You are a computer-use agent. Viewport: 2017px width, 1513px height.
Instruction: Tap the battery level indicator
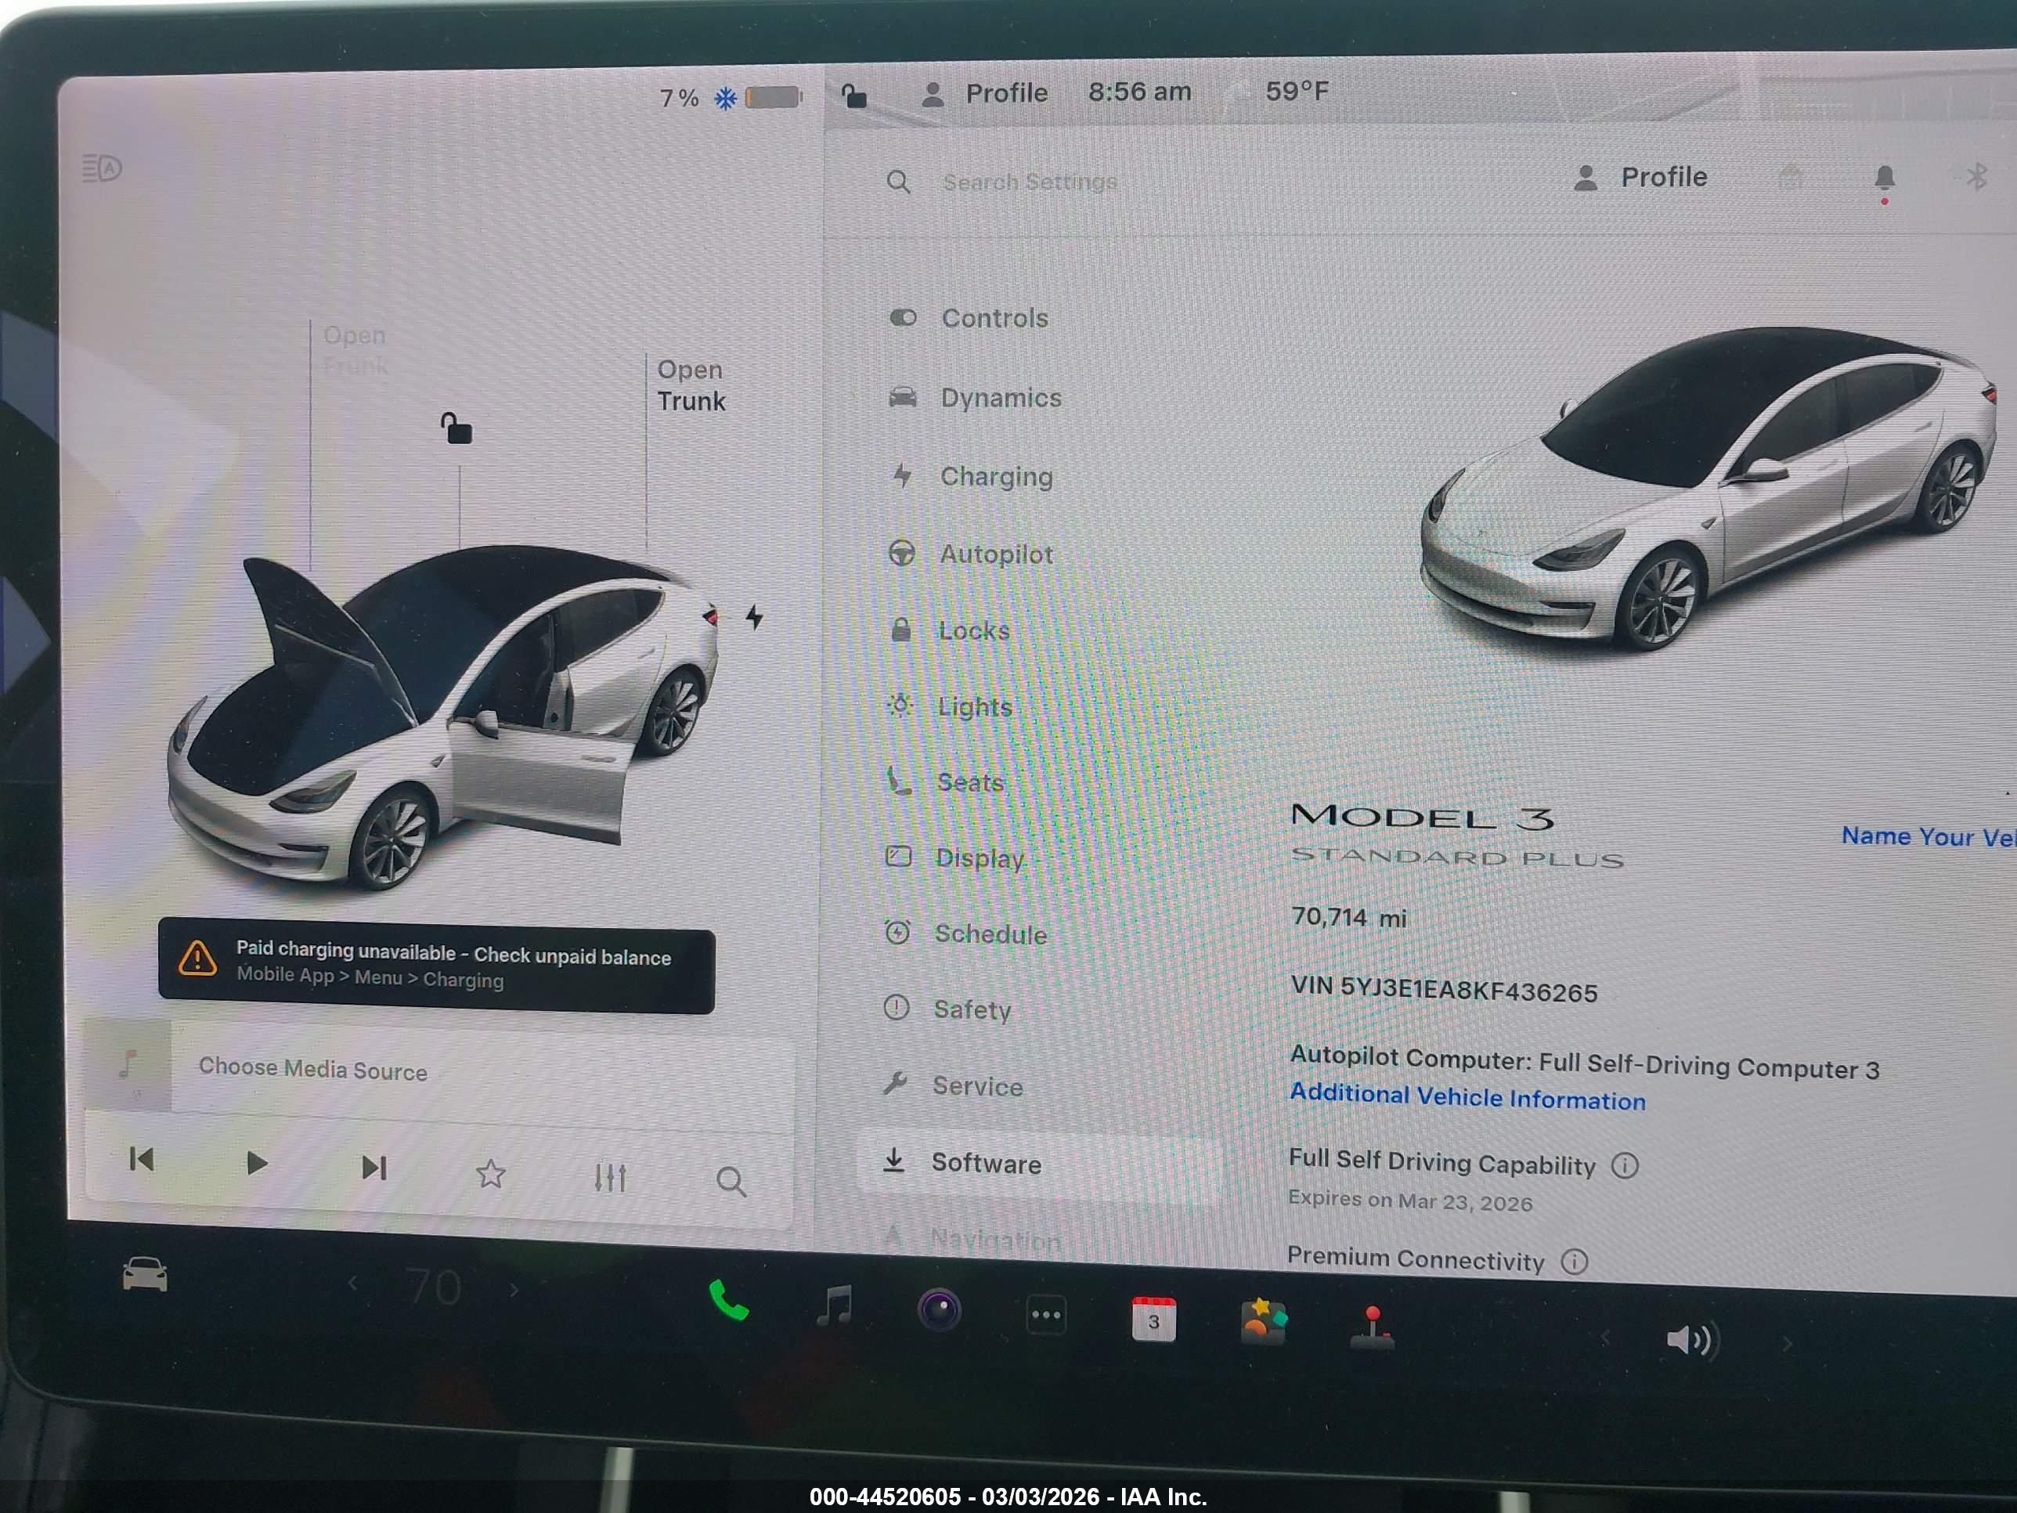click(774, 96)
